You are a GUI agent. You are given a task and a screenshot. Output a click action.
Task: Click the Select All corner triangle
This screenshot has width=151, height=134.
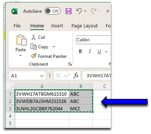point(12,86)
